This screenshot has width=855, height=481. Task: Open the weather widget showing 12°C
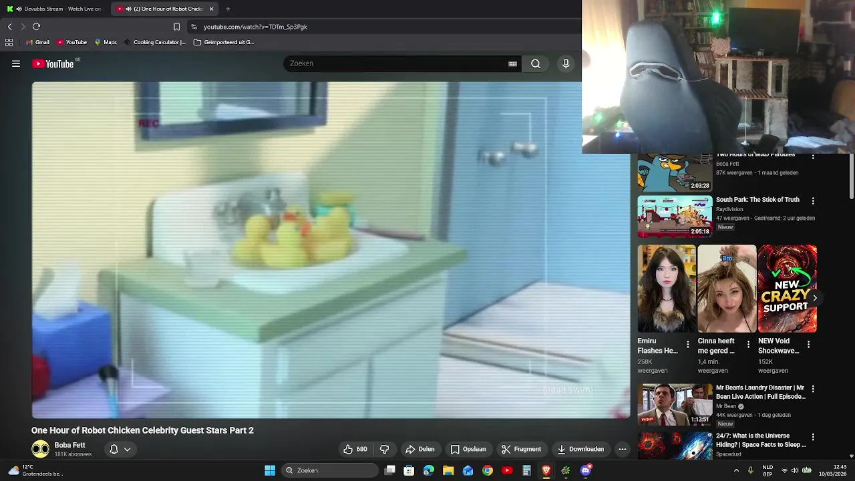35,470
